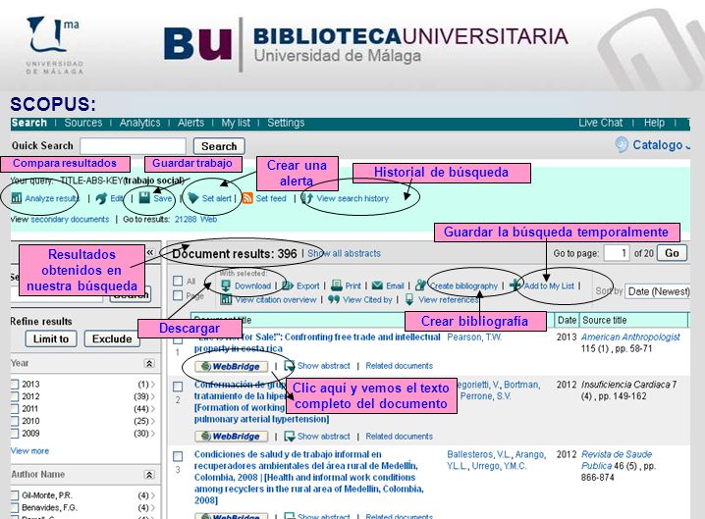Select the checkbox for result 3
The width and height of the screenshot is (705, 519).
tap(178, 456)
